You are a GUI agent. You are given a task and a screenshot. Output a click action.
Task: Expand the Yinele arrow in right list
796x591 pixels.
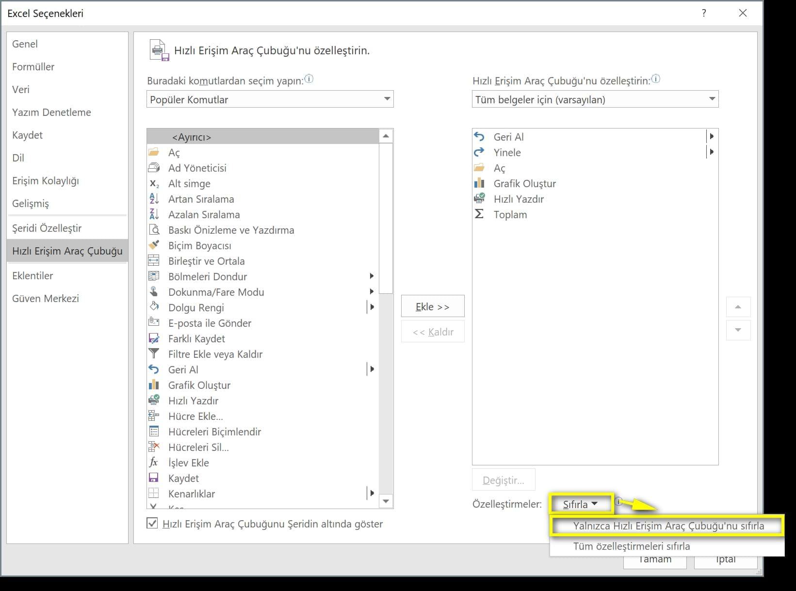point(712,152)
